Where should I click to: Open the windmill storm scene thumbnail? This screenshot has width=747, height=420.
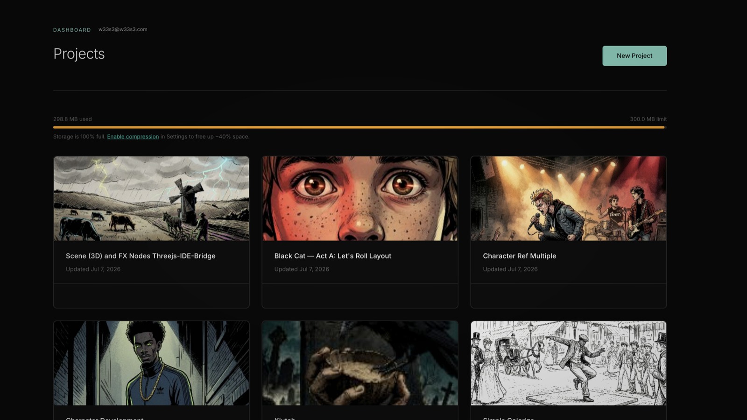[151, 198]
